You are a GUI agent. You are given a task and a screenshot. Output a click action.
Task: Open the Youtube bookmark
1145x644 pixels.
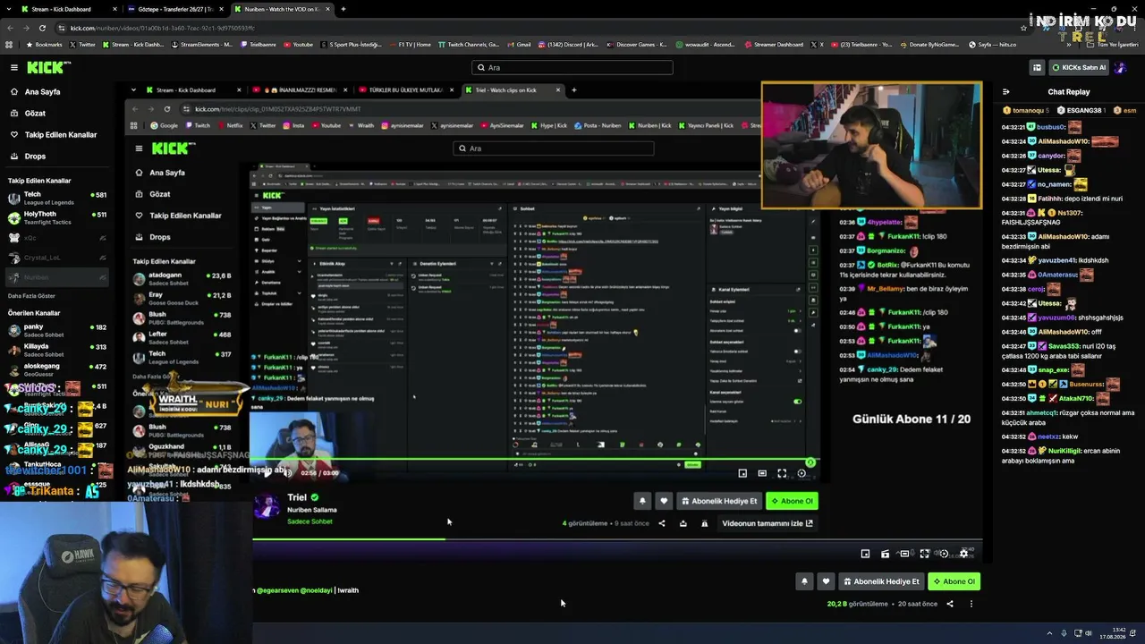[x=299, y=45]
